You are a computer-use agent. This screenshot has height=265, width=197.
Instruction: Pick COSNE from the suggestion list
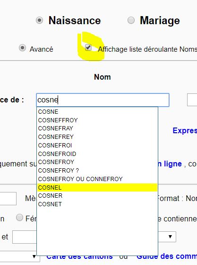(x=97, y=112)
